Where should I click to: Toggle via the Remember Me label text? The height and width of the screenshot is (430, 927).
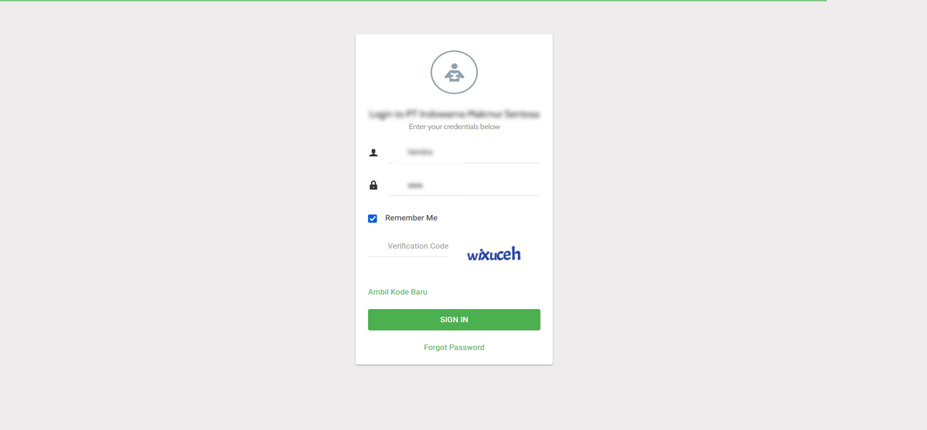coord(411,218)
